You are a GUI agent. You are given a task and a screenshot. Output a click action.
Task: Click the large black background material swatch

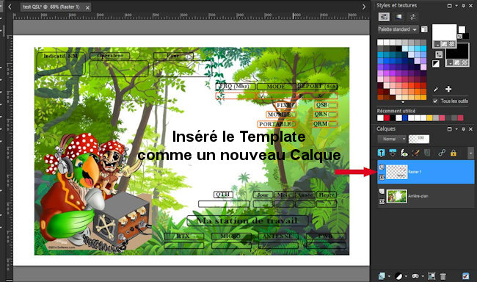(x=457, y=54)
